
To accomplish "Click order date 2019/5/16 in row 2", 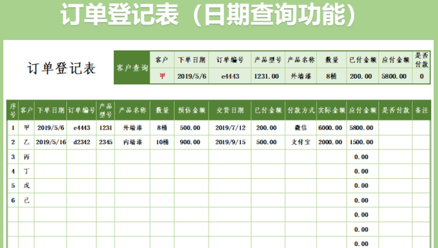I will tap(51, 142).
